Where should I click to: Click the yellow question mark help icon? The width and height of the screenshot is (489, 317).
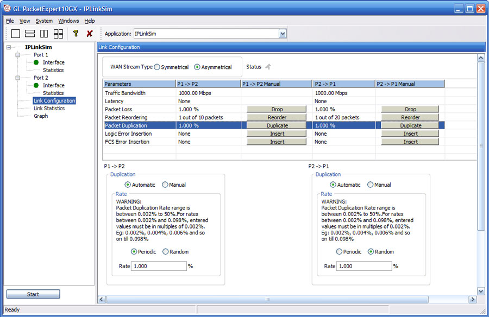pyautogui.click(x=76, y=33)
